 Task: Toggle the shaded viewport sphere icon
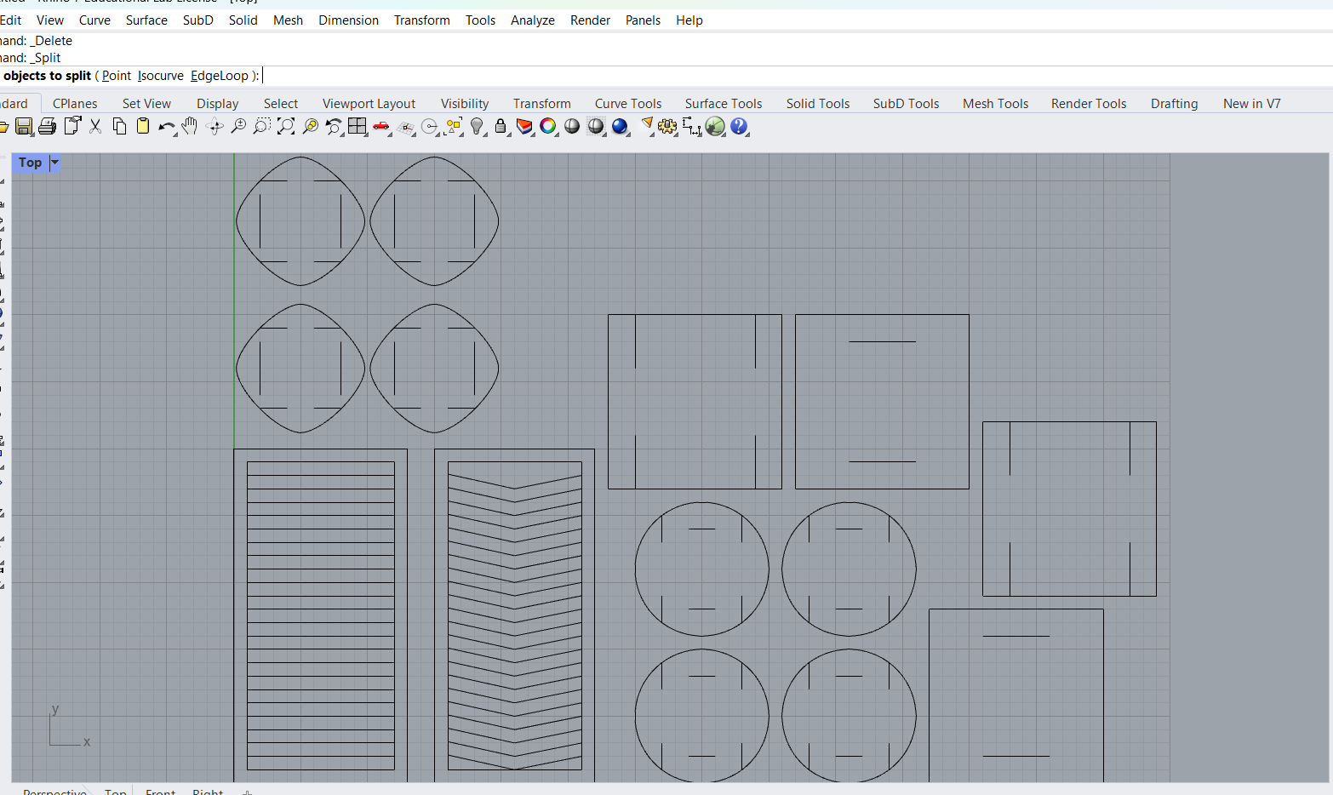click(572, 127)
